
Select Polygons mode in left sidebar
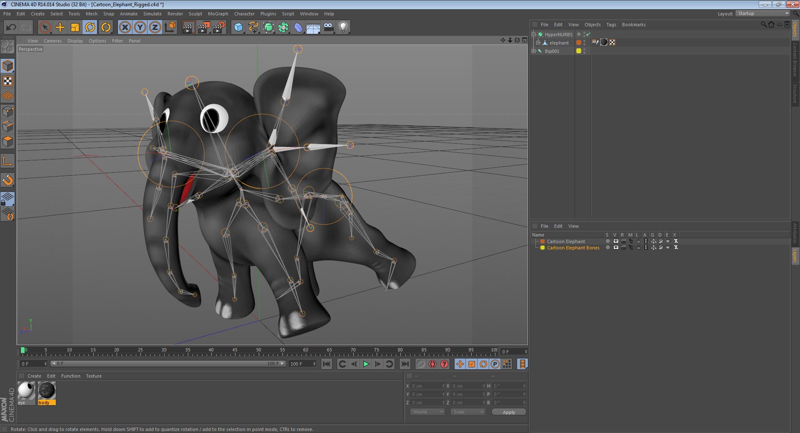(8, 142)
